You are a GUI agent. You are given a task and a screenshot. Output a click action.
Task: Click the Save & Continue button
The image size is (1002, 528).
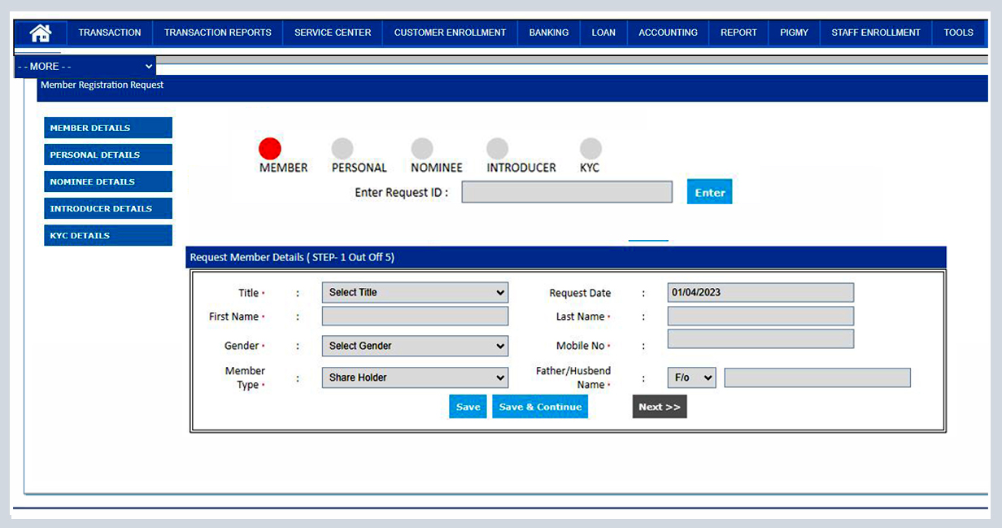tap(539, 406)
